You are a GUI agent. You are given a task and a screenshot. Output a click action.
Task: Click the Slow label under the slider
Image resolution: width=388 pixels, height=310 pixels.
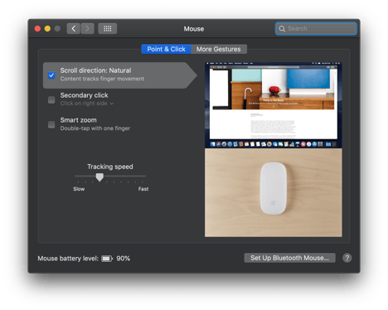coord(79,189)
